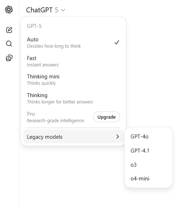Choose Thinking for better answers
Viewport: 195px width, 209px height.
pyautogui.click(x=73, y=98)
